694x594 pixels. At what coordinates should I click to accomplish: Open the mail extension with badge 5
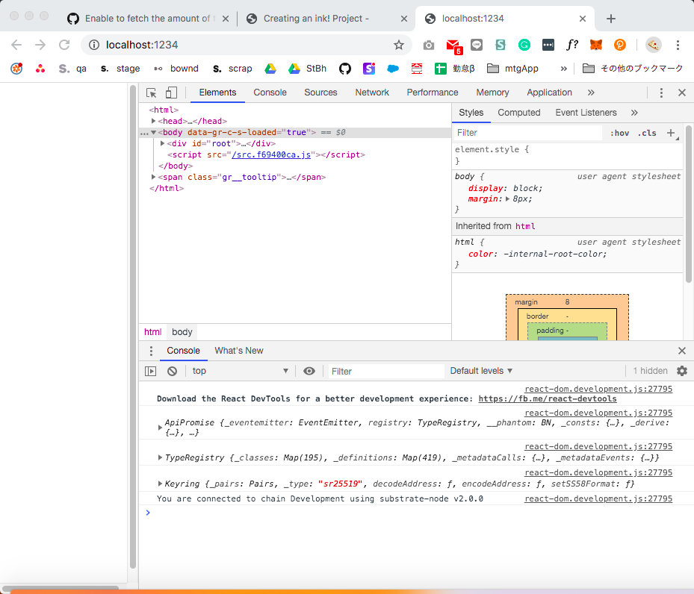[x=453, y=46]
